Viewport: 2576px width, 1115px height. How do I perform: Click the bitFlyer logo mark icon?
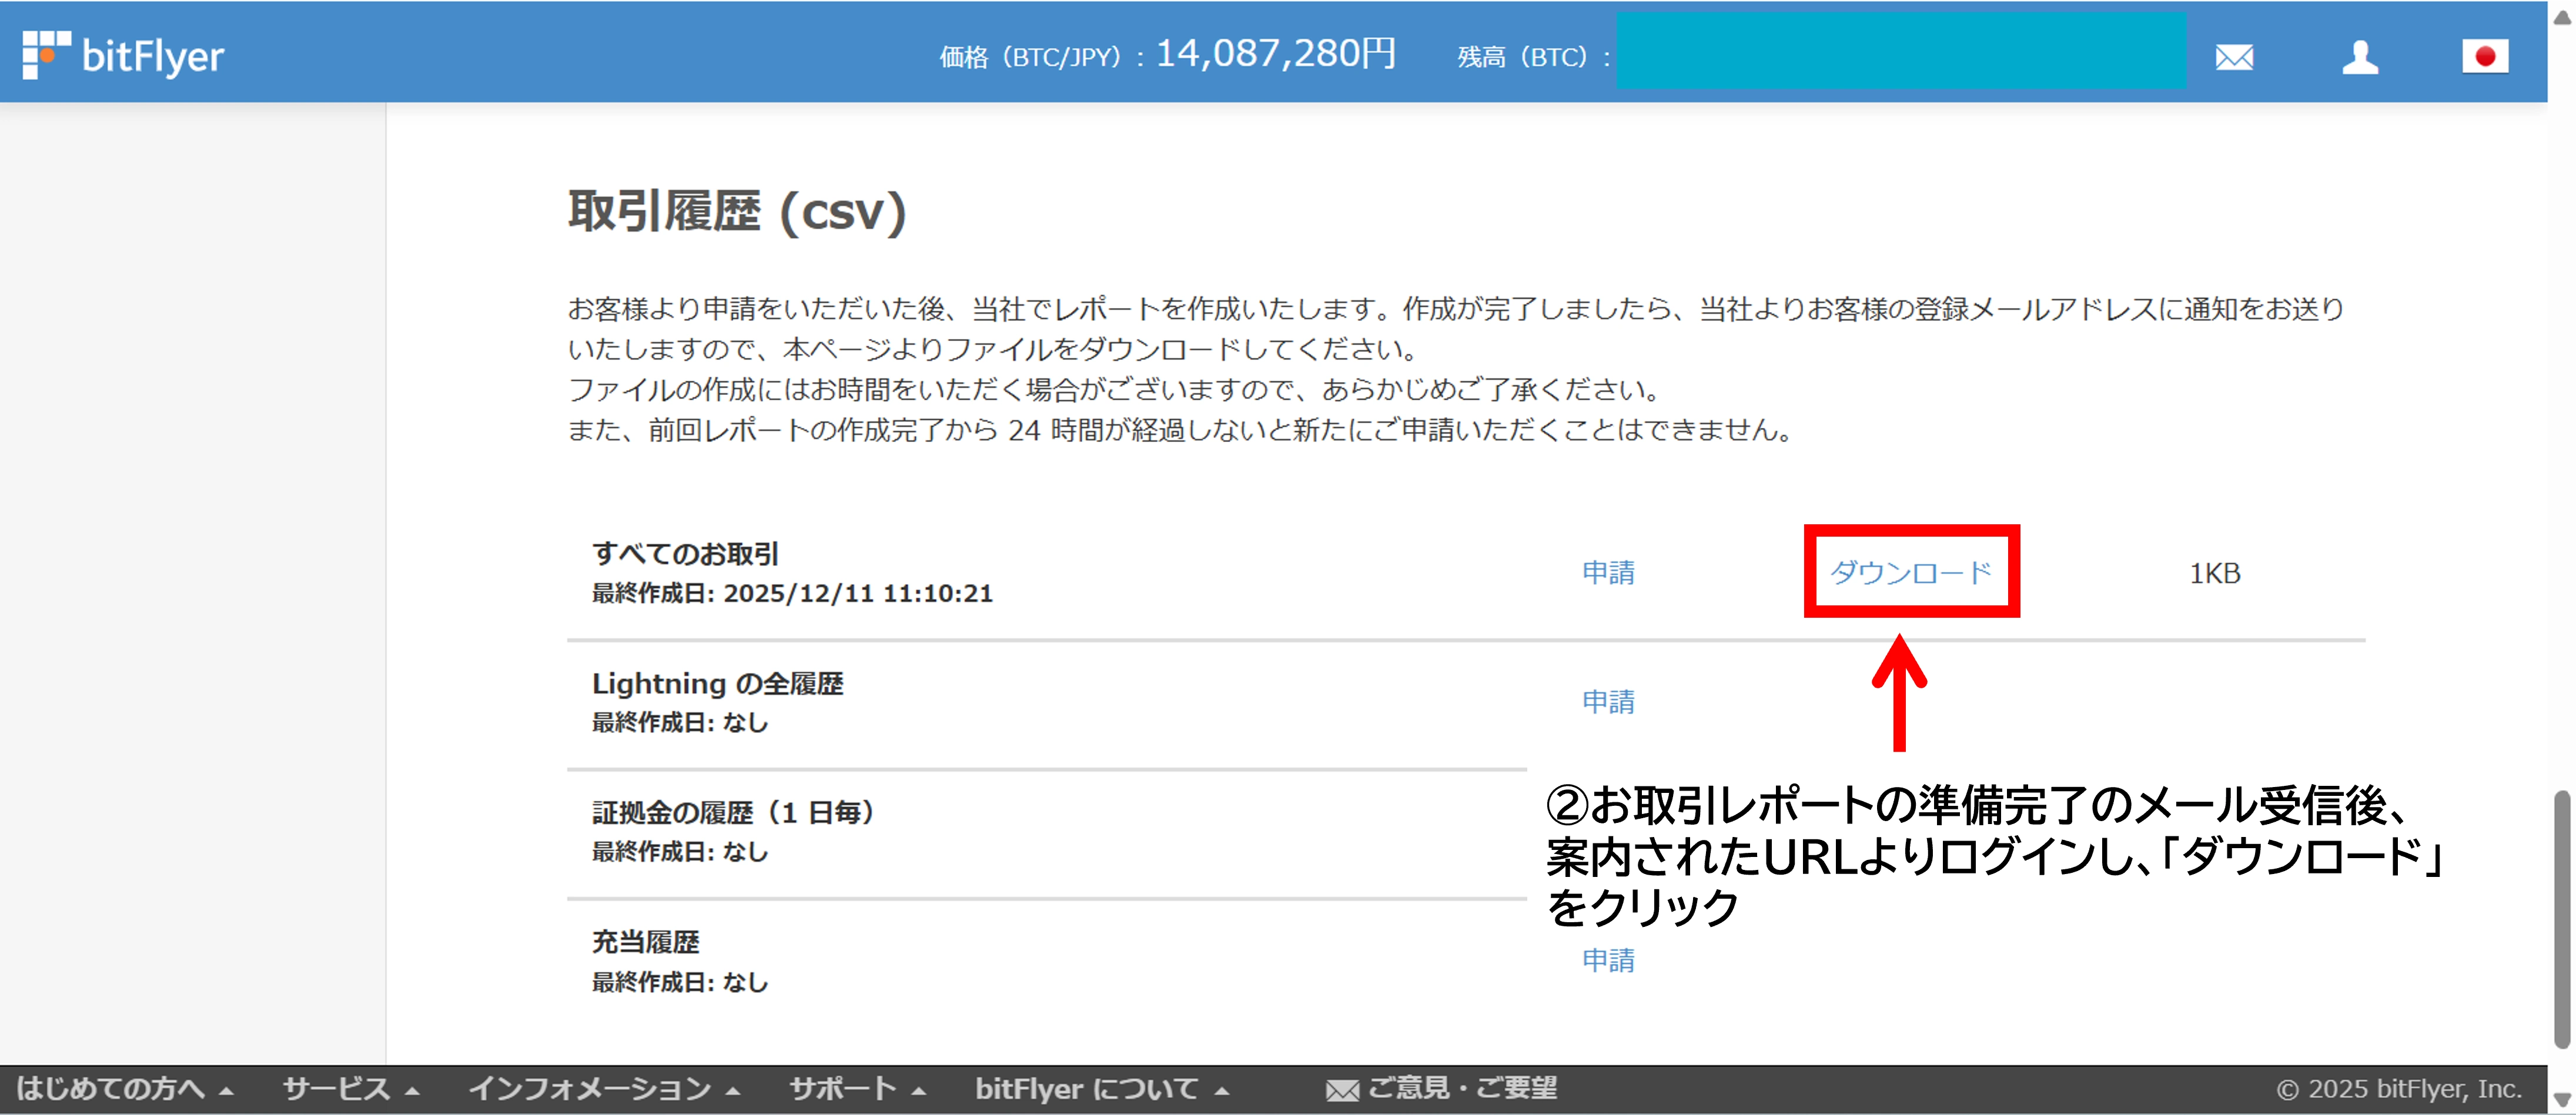click(47, 55)
